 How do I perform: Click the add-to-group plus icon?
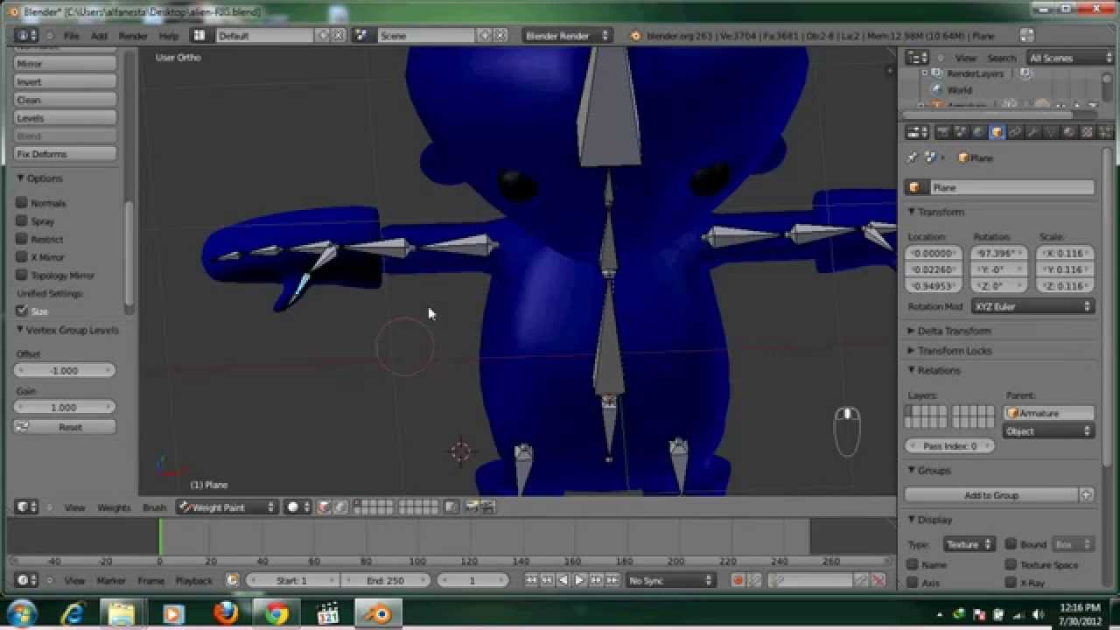pyautogui.click(x=1087, y=495)
